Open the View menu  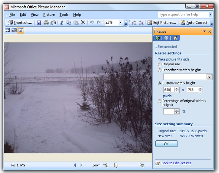34,15
